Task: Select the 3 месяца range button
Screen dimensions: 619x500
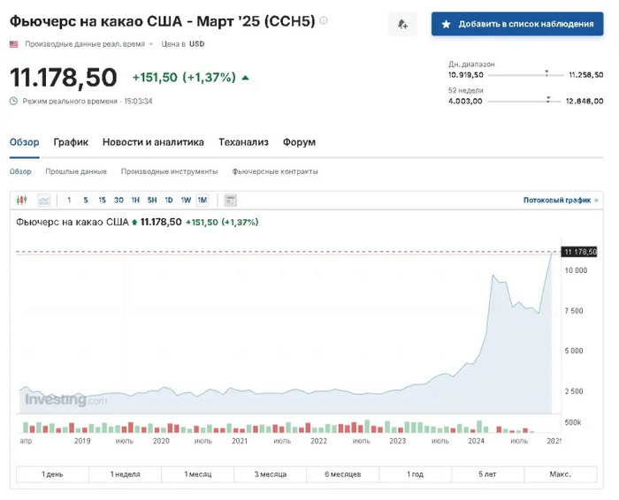Action: pyautogui.click(x=271, y=474)
